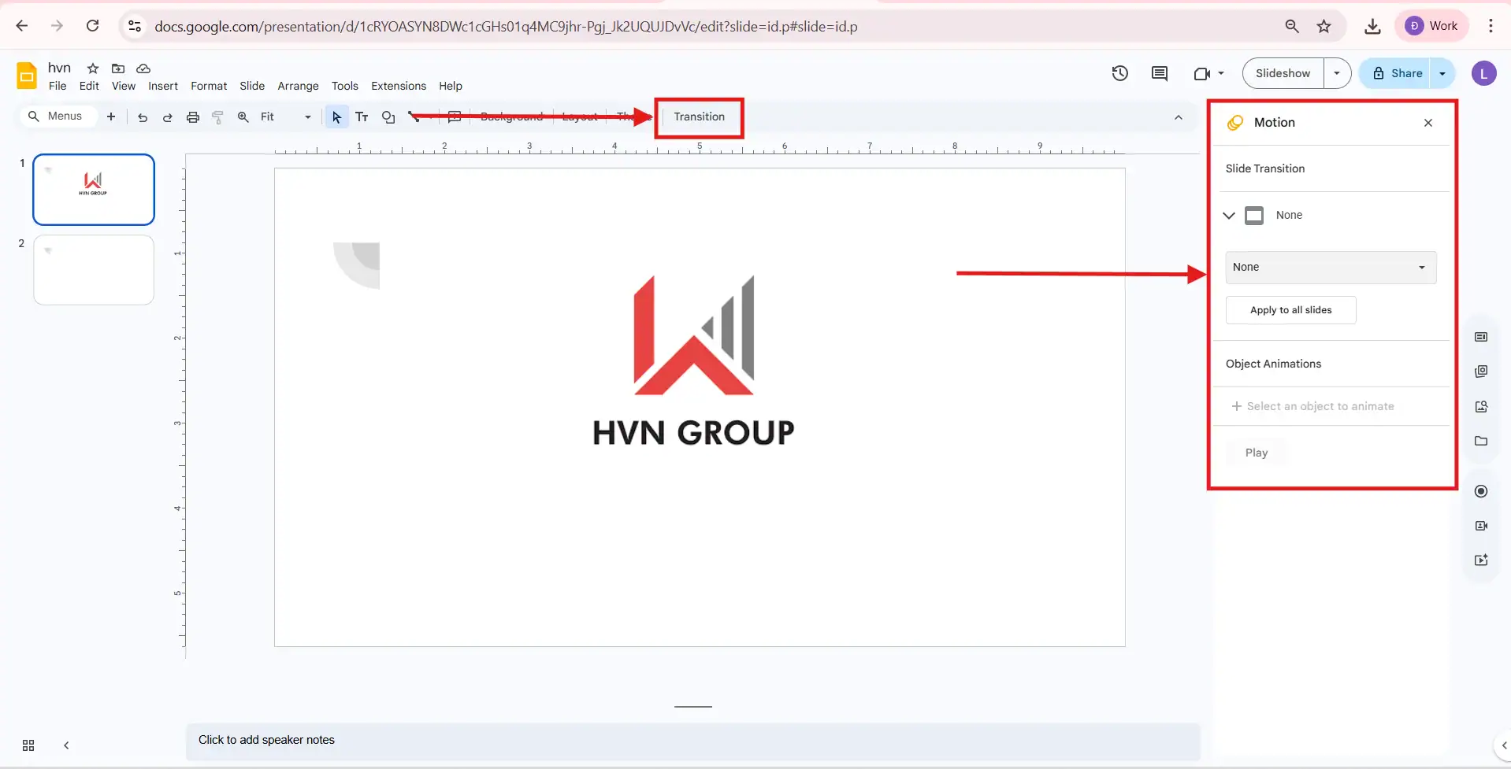This screenshot has height=769, width=1511.
Task: Insert a comment from toolbar
Action: coord(455,116)
